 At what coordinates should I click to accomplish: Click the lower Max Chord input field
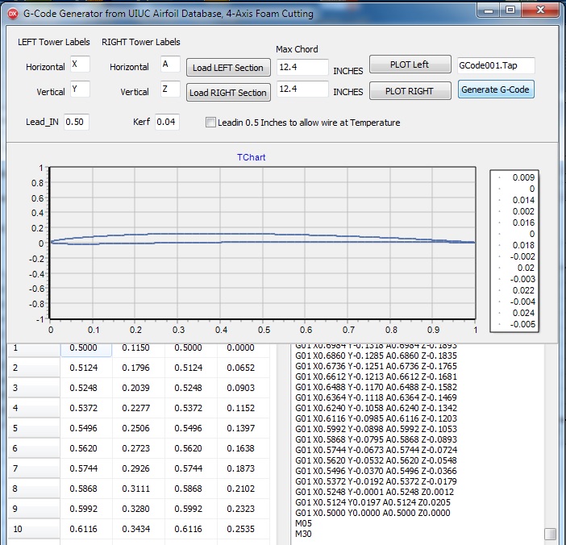[x=302, y=89]
